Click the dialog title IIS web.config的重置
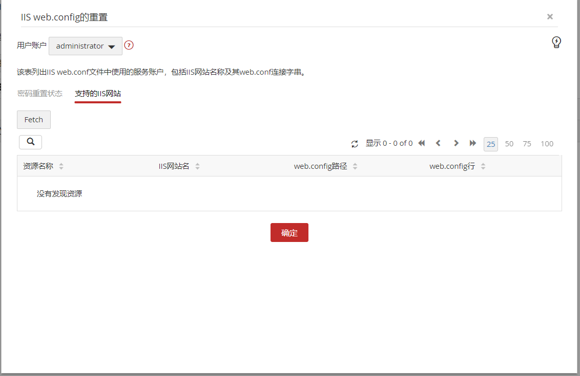Screen dimensions: 580x376 click(65, 17)
